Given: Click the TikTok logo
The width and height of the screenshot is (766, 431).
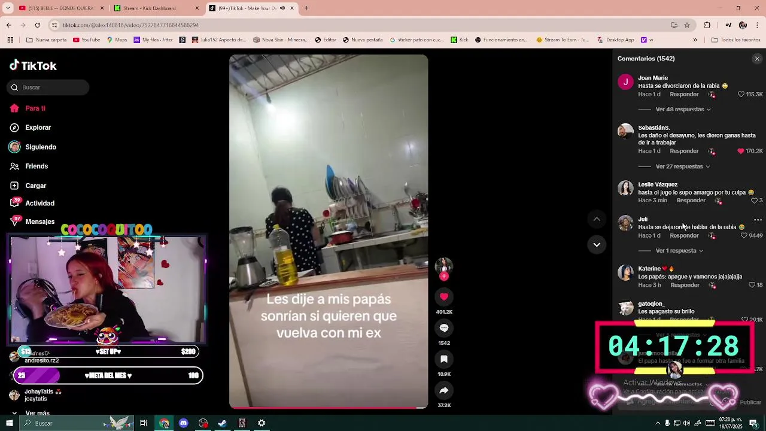Looking at the screenshot, I should coord(33,66).
